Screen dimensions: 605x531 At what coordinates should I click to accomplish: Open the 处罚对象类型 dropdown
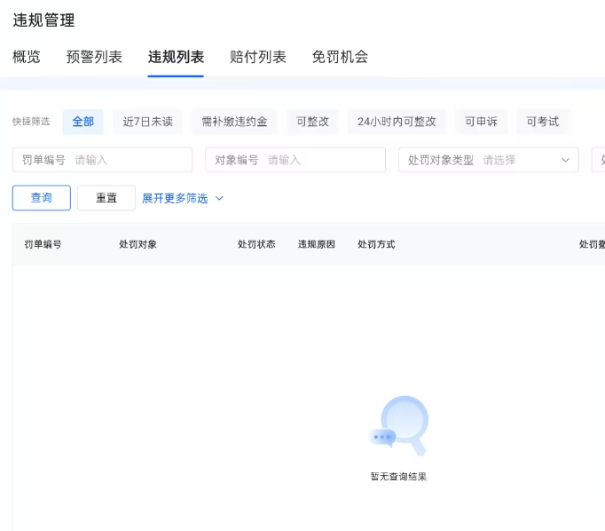(489, 160)
